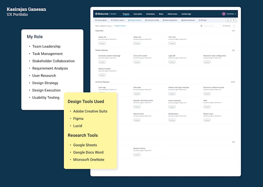
Task: Click the Program feature breadcrumb
Action: tap(120, 26)
